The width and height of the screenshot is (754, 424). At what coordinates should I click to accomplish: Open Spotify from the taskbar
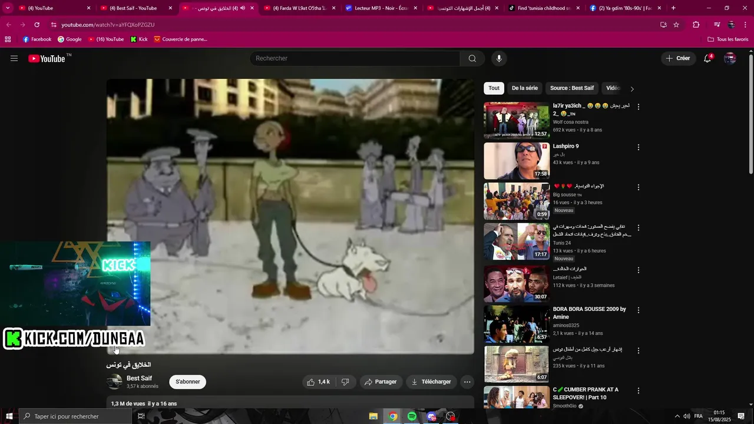point(412,416)
